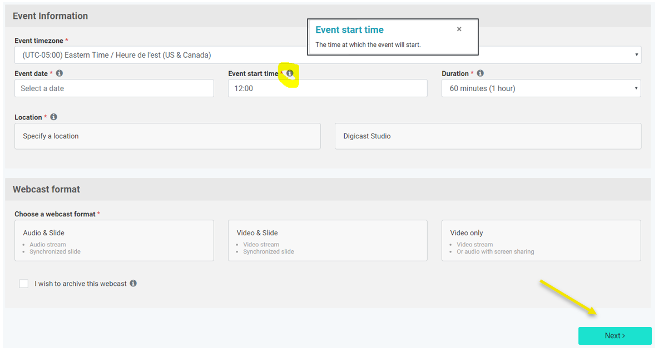Click the "I wish to archive this webcast" label

pyautogui.click(x=81, y=284)
